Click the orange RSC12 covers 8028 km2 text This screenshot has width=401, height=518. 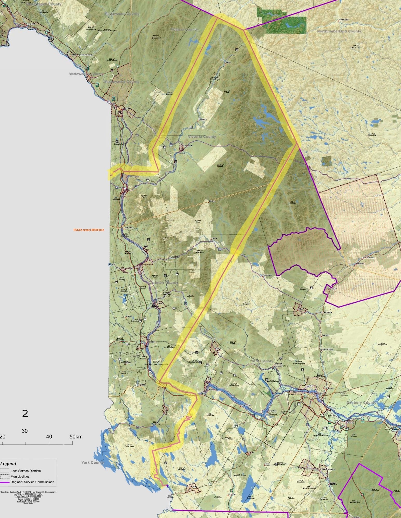[89, 230]
